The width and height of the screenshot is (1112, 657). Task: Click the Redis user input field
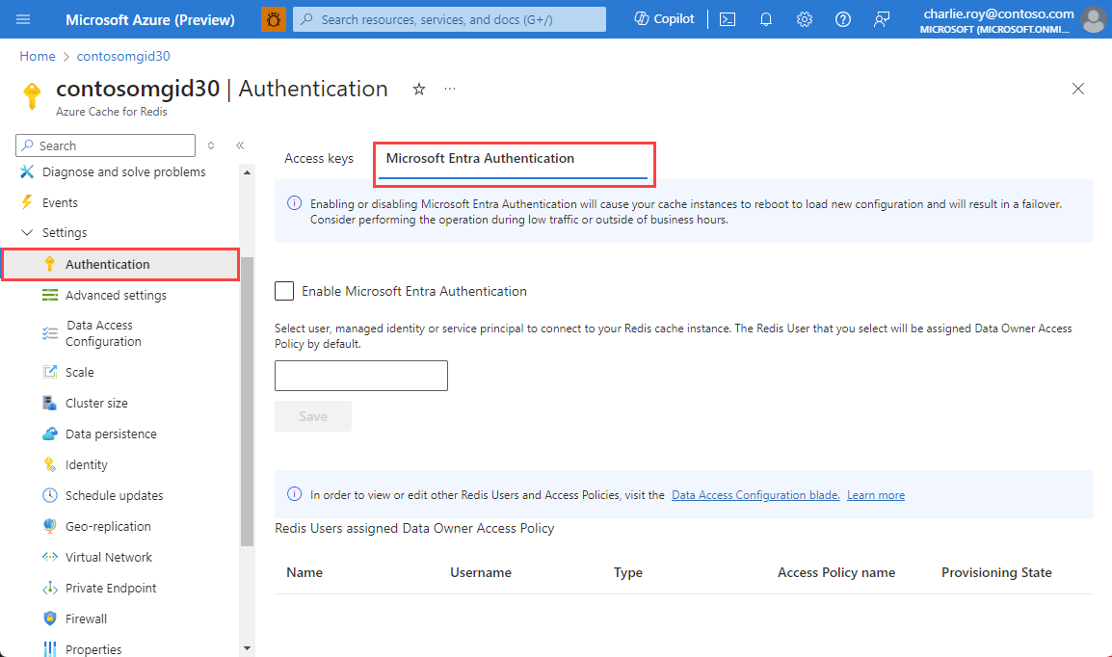tap(360, 376)
